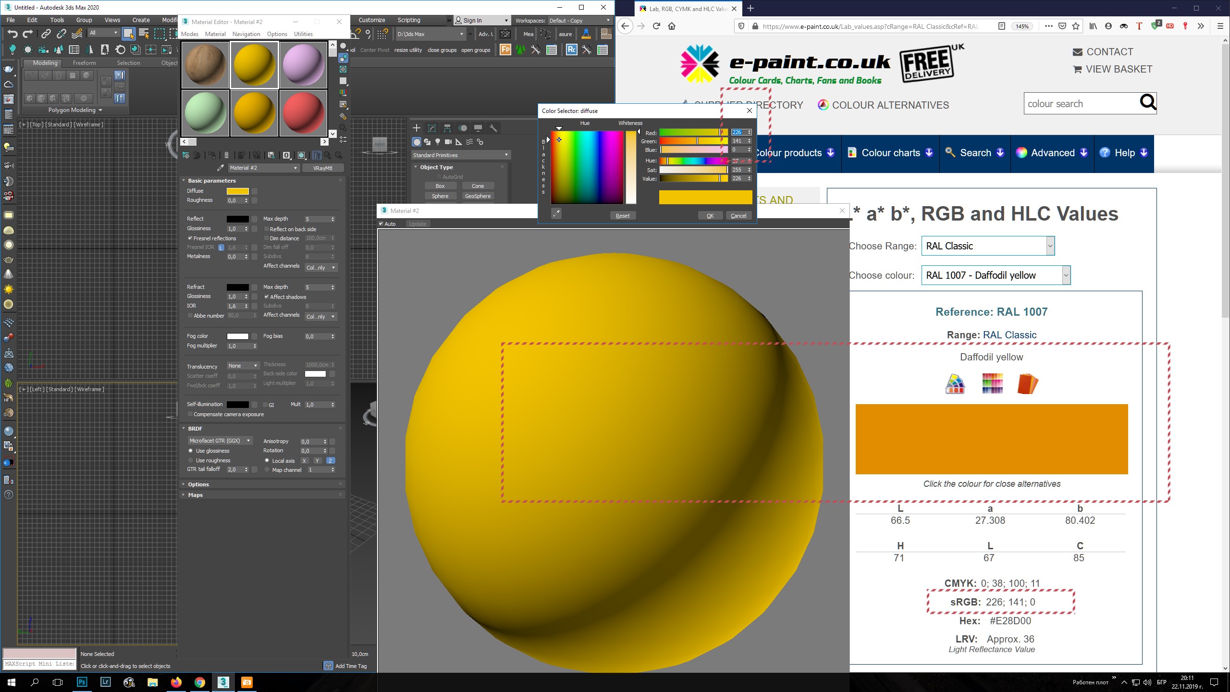Screen dimensions: 1230x692
Task: Click the magnifier colour search button
Action: tap(1148, 102)
